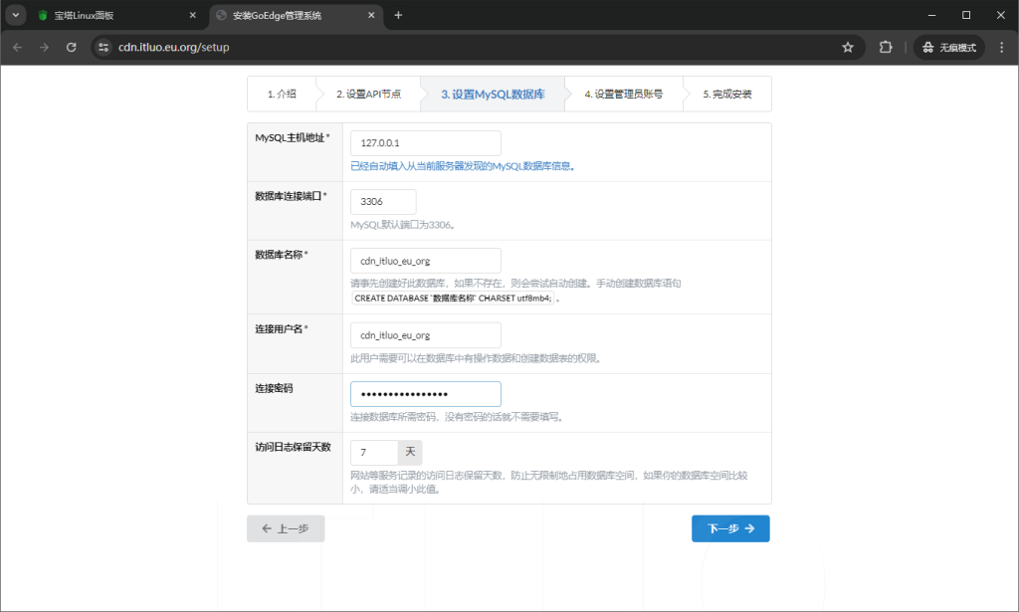Click the site info icon in address bar
Viewport: 1019px width, 612px height.
106,46
